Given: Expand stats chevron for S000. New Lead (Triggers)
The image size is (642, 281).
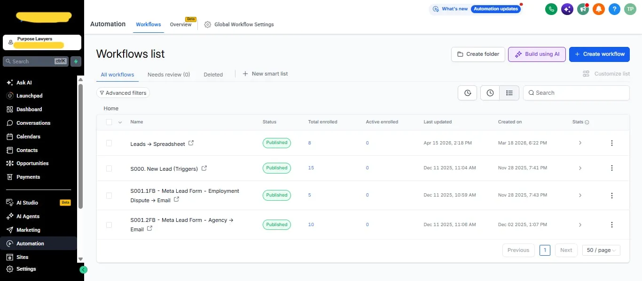Looking at the screenshot, I should (x=580, y=168).
